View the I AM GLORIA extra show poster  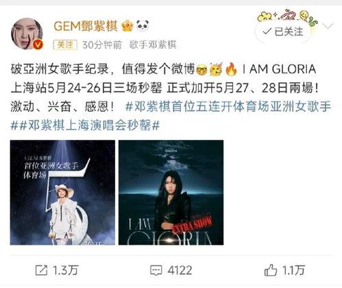[x=171, y=193]
